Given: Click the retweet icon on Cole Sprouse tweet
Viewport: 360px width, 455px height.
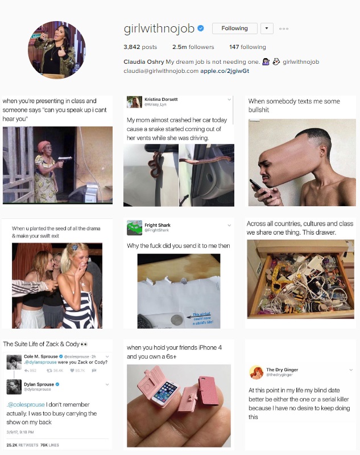Looking at the screenshot, I should 49,371.
